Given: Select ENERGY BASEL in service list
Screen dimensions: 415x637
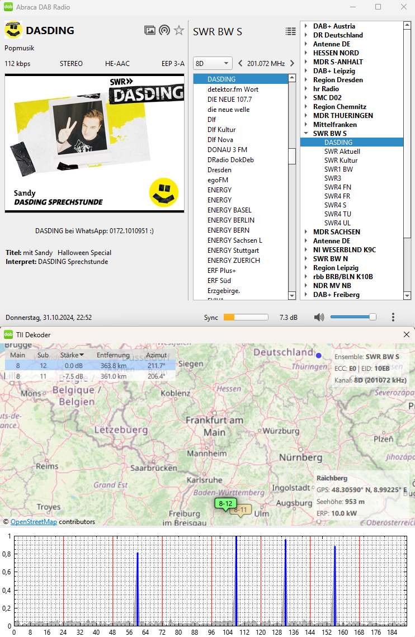Looking at the screenshot, I should click(x=229, y=210).
